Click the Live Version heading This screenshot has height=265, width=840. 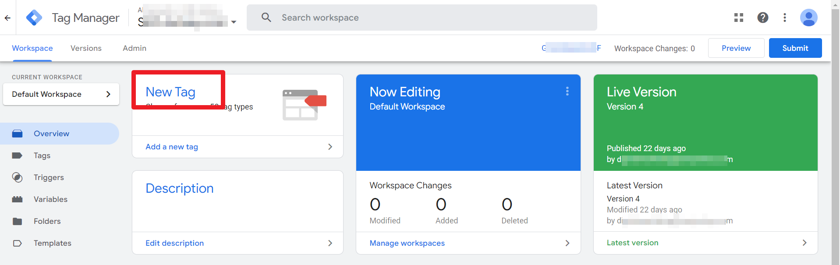point(642,92)
